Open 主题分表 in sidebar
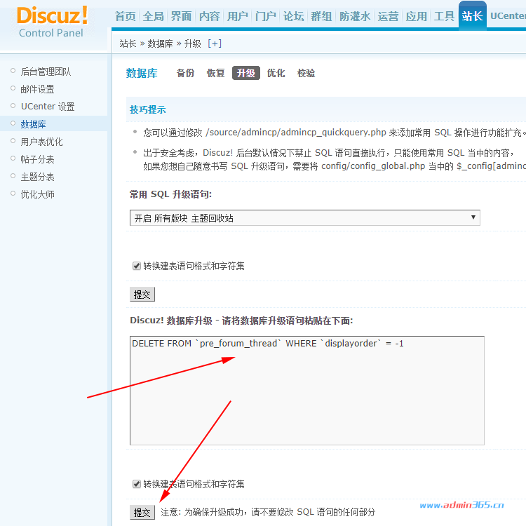Viewport: 526px width, 526px height. (x=37, y=177)
